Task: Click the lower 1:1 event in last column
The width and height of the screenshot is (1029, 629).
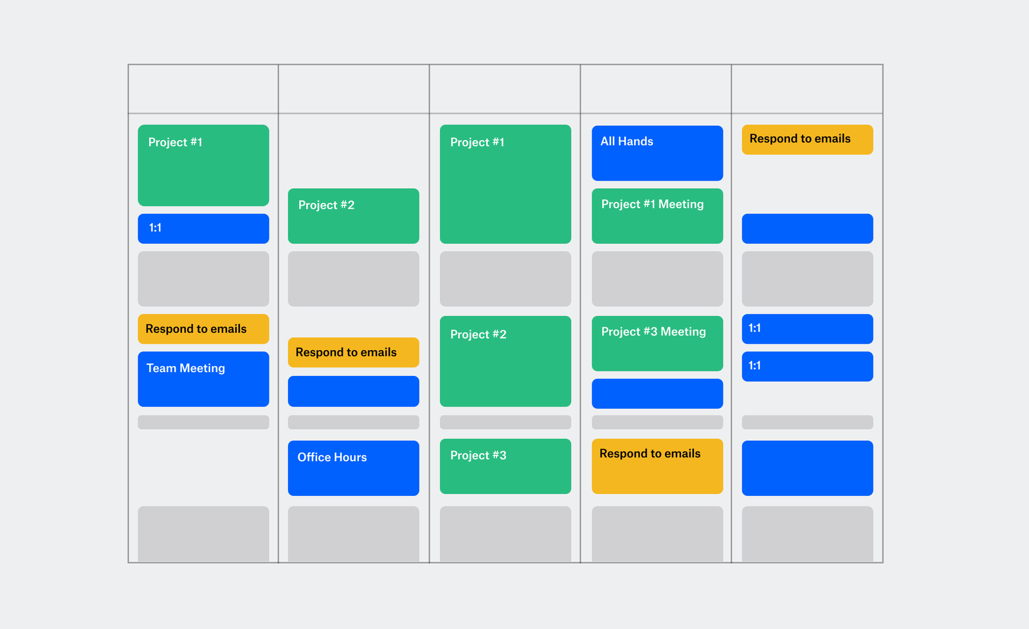Action: coord(807,366)
